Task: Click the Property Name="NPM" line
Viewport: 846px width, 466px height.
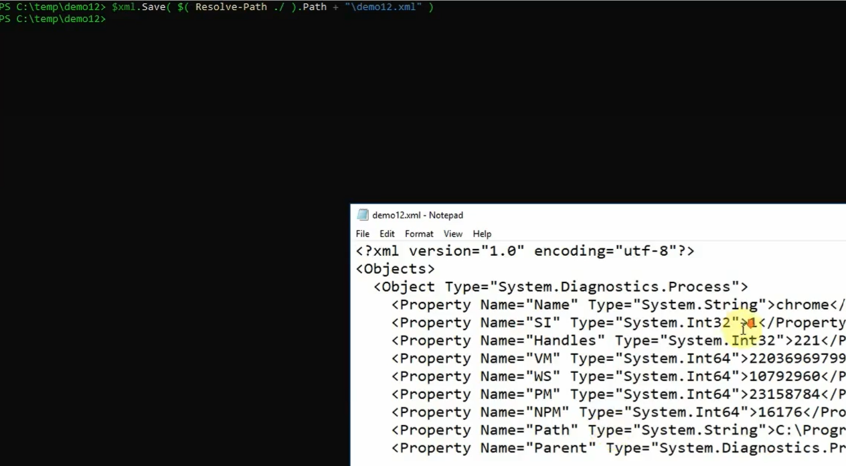Action: pyautogui.click(x=618, y=413)
